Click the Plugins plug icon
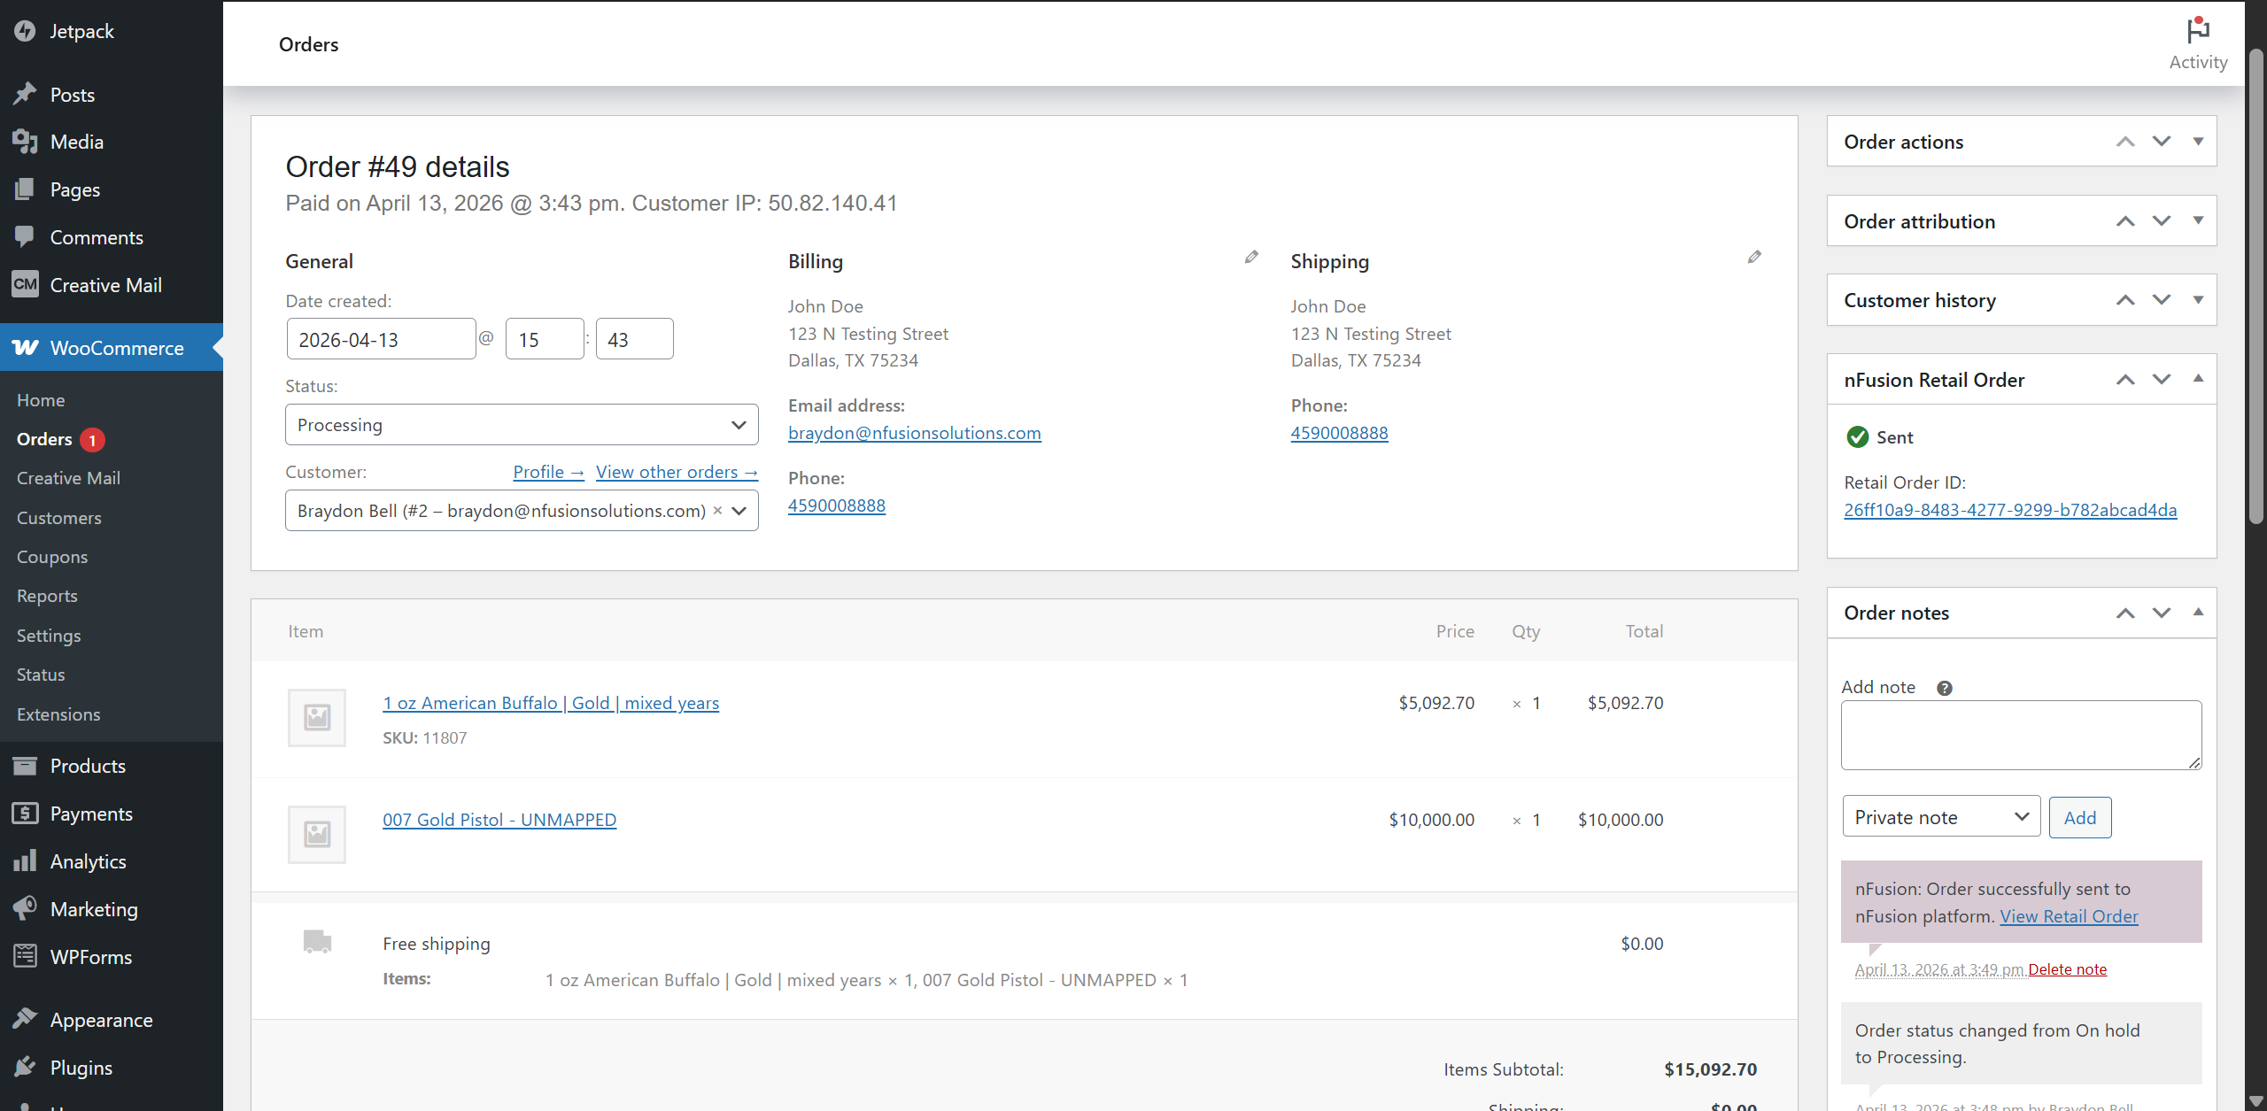The width and height of the screenshot is (2267, 1111). (x=25, y=1067)
